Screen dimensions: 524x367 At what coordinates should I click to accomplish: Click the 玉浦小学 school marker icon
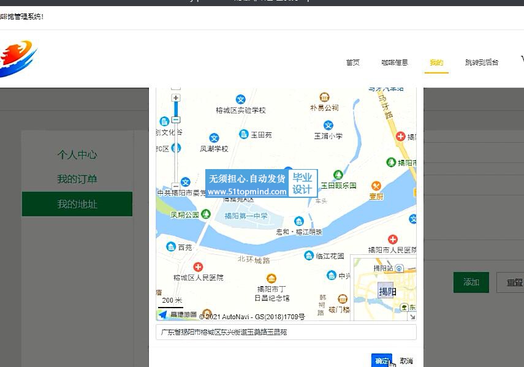pyautogui.click(x=328, y=125)
